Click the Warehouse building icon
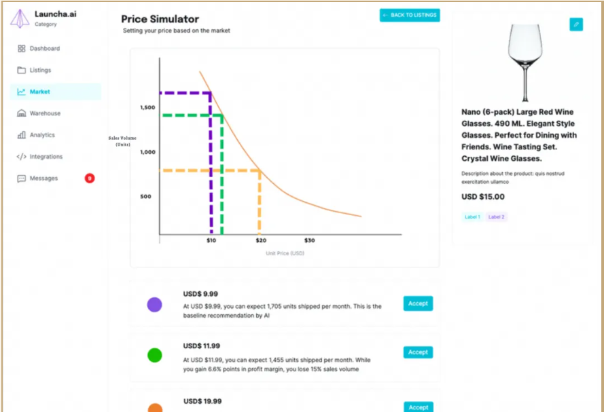The height and width of the screenshot is (412, 604). click(x=21, y=113)
